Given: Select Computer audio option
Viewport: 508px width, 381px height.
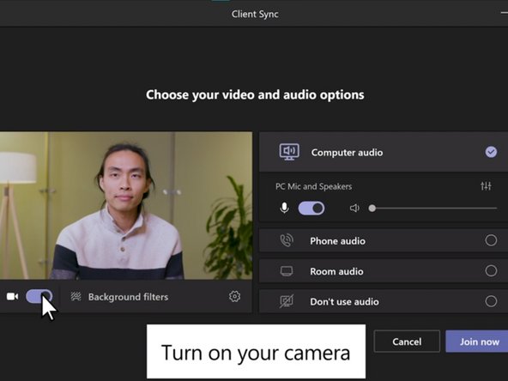Looking at the screenshot, I should click(x=384, y=152).
